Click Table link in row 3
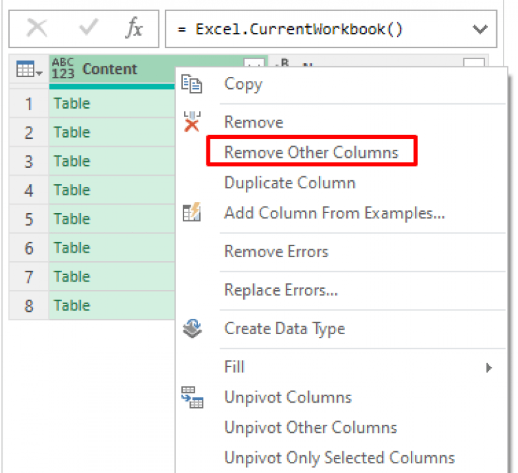 tap(72, 161)
